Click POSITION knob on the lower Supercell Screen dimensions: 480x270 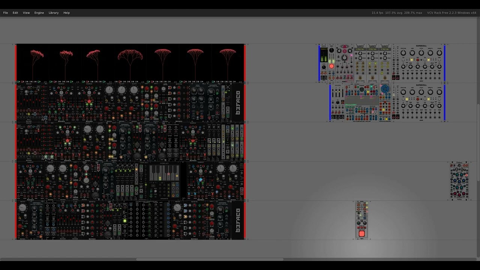point(403,93)
